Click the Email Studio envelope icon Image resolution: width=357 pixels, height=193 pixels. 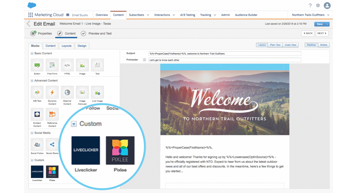click(68, 15)
